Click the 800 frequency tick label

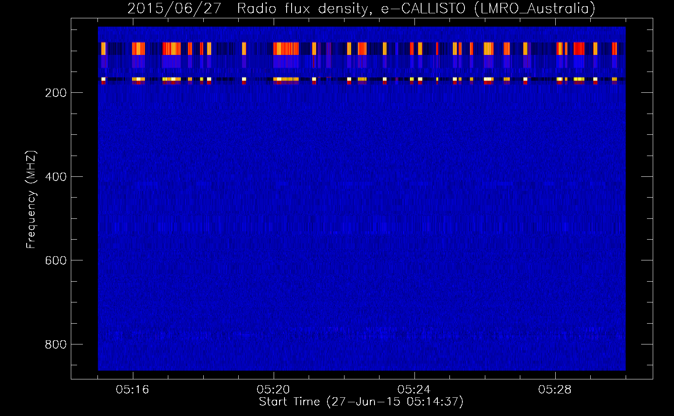[56, 344]
